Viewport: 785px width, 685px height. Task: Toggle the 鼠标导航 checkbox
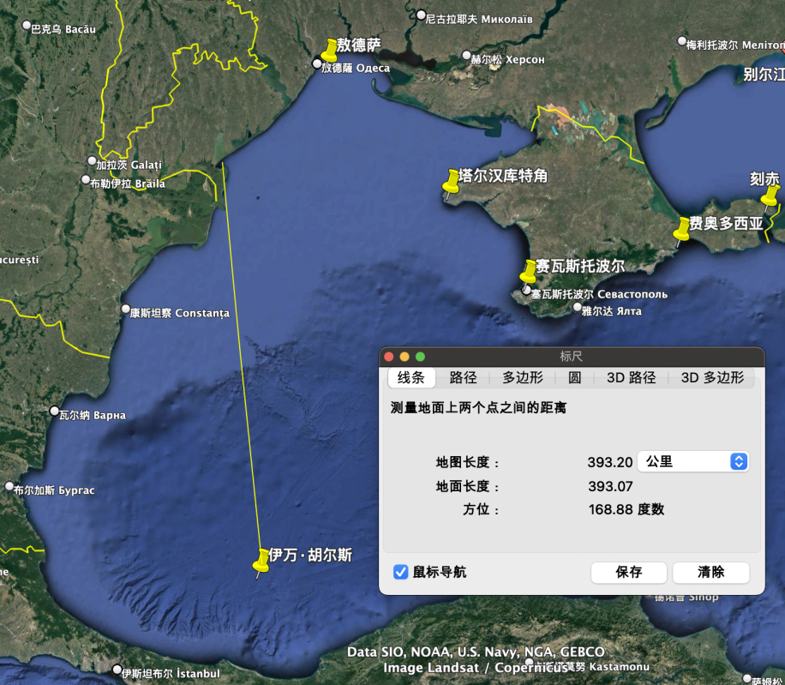click(x=400, y=572)
